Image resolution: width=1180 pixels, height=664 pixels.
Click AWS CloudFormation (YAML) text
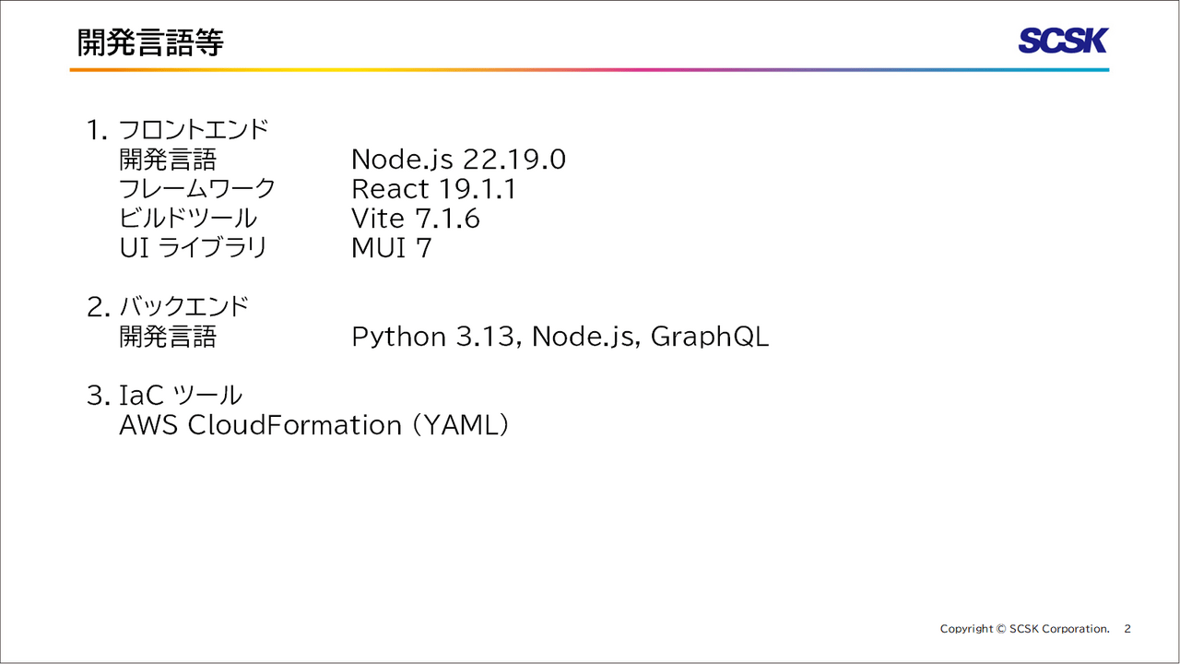(313, 425)
